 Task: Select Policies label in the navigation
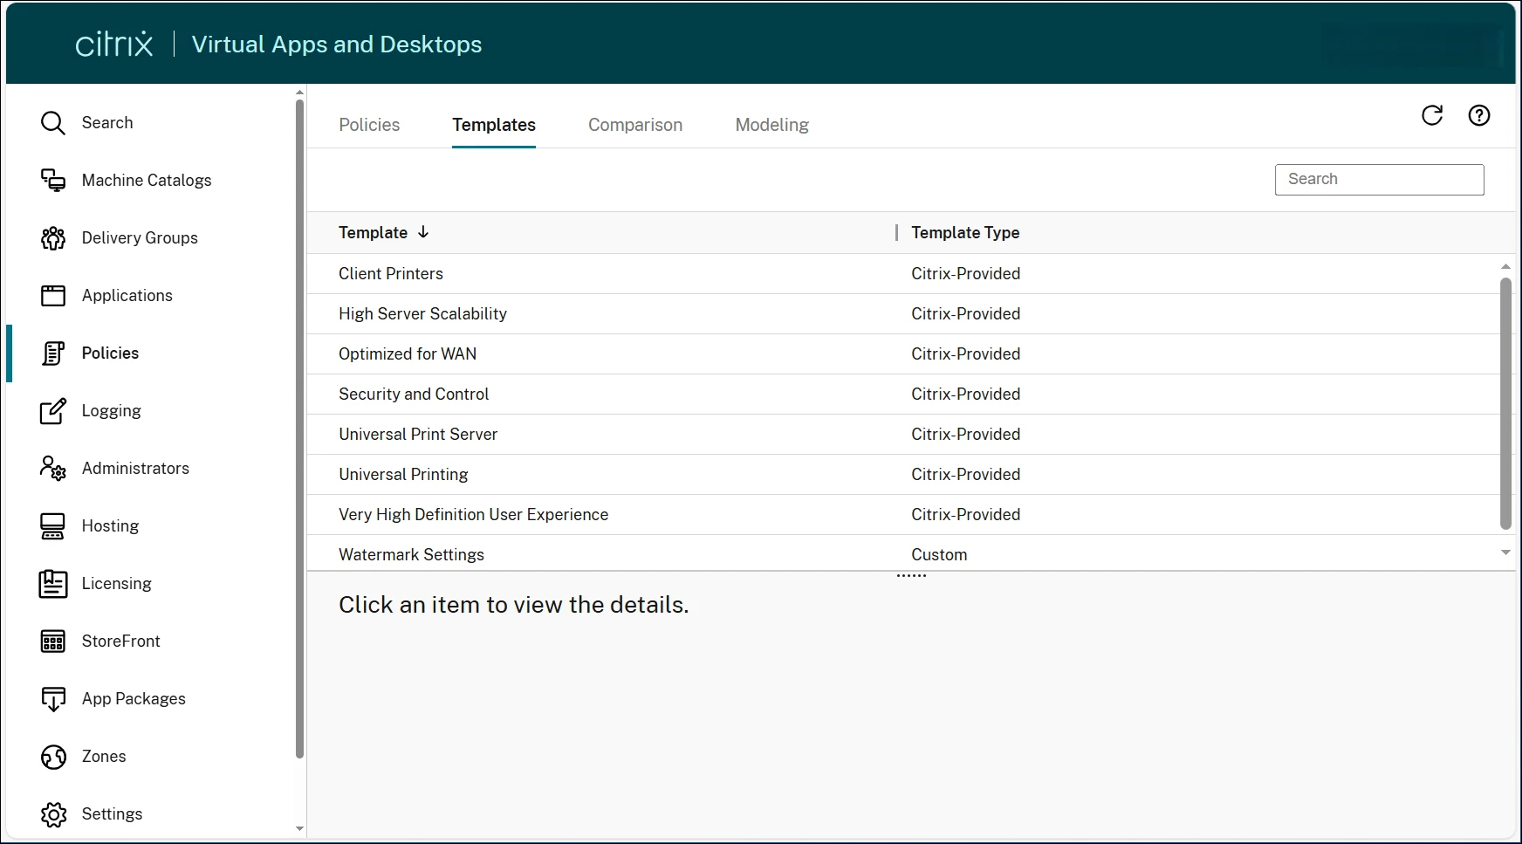coord(110,353)
